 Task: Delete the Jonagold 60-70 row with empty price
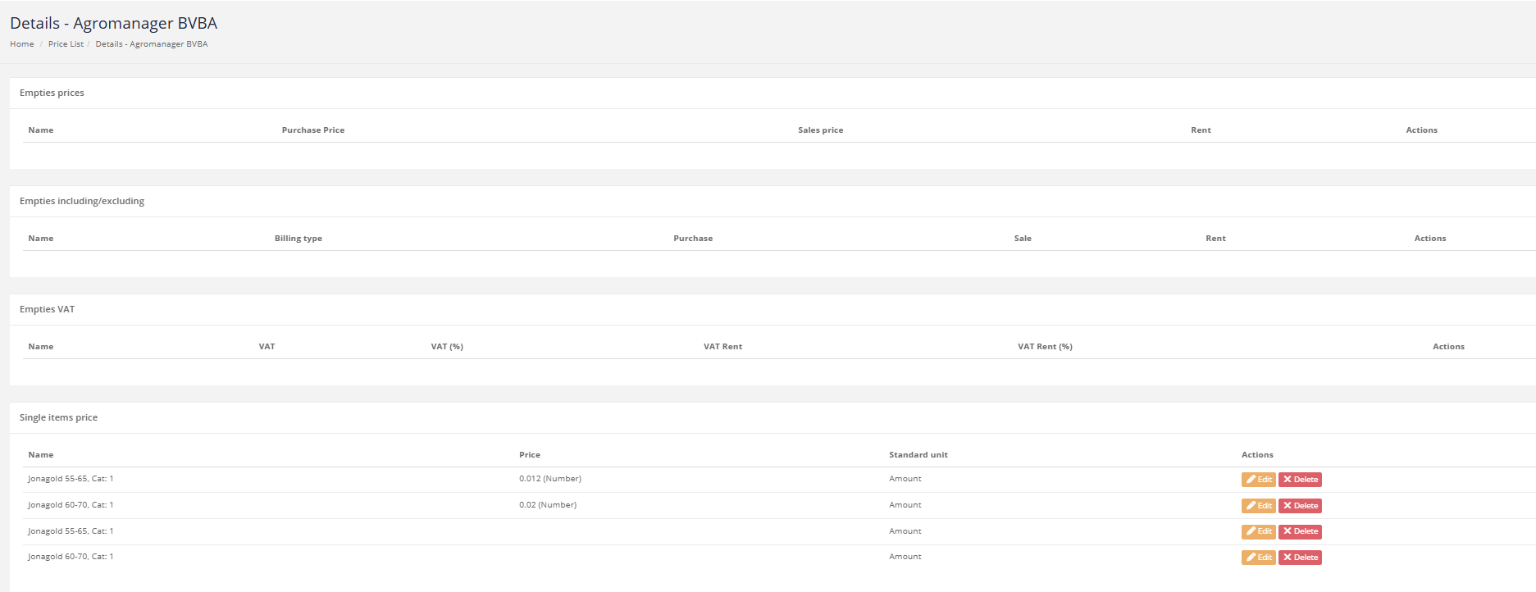click(x=1300, y=558)
